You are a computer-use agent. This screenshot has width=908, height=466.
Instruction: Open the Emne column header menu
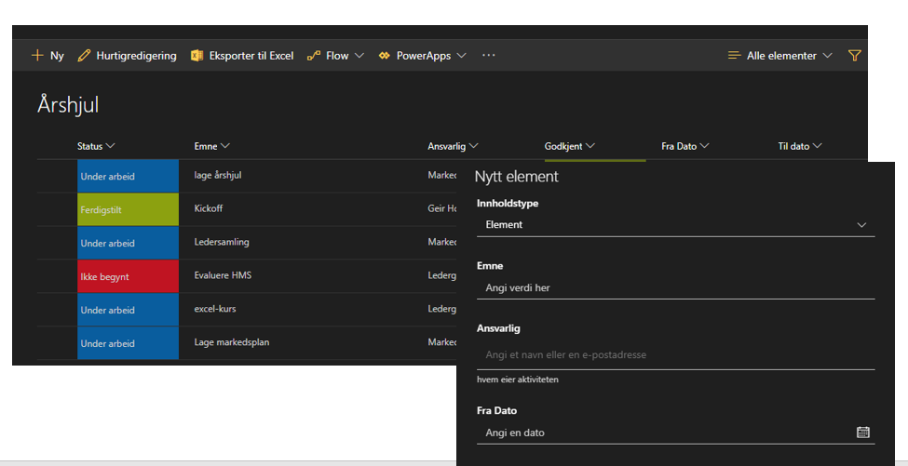[x=212, y=146]
